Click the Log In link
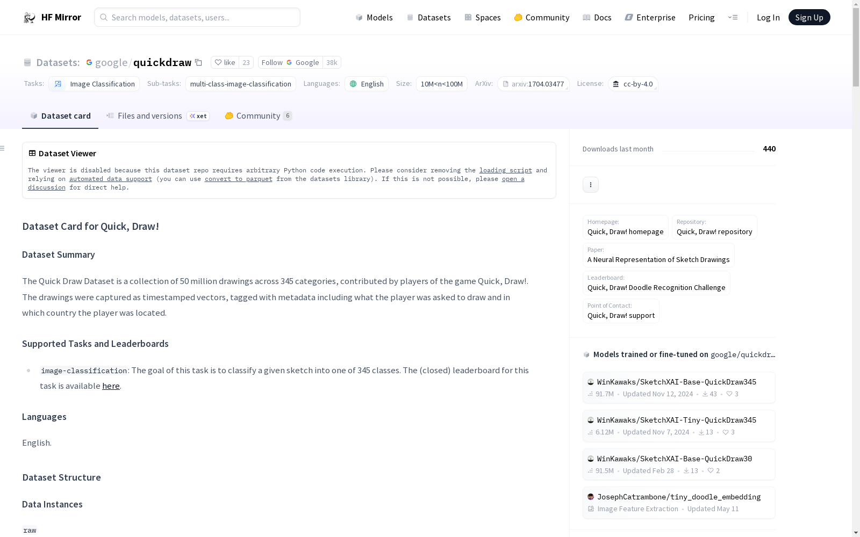 [x=768, y=18]
